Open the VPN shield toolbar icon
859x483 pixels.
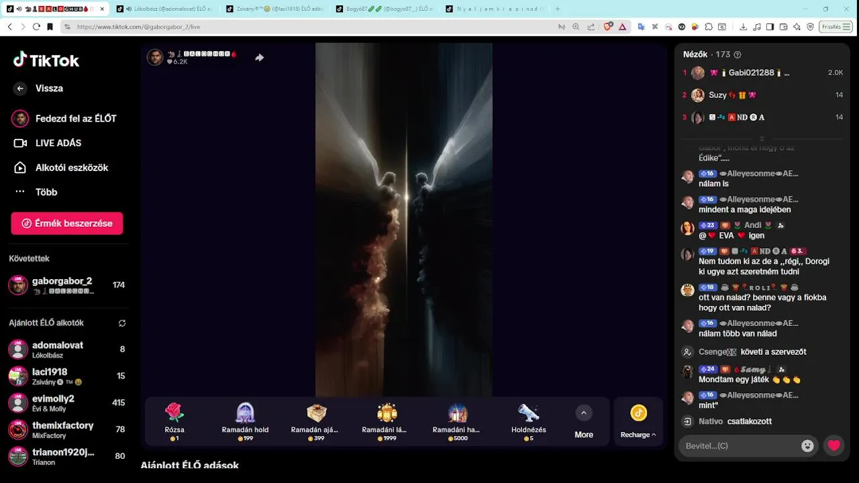pyautogui.click(x=811, y=27)
